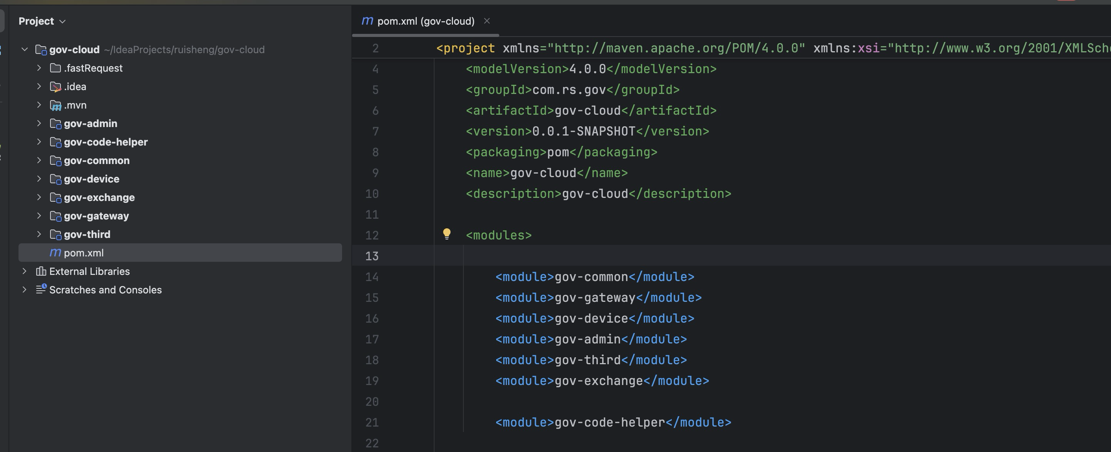Image resolution: width=1111 pixels, height=452 pixels.
Task: Click the .idea folder icon
Action: 55,87
